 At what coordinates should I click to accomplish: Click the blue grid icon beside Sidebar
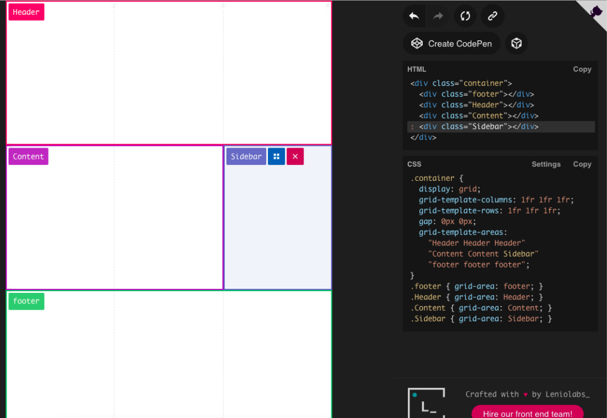point(276,157)
